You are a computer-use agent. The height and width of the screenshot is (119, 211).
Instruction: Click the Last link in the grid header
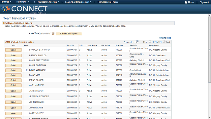click(168, 42)
